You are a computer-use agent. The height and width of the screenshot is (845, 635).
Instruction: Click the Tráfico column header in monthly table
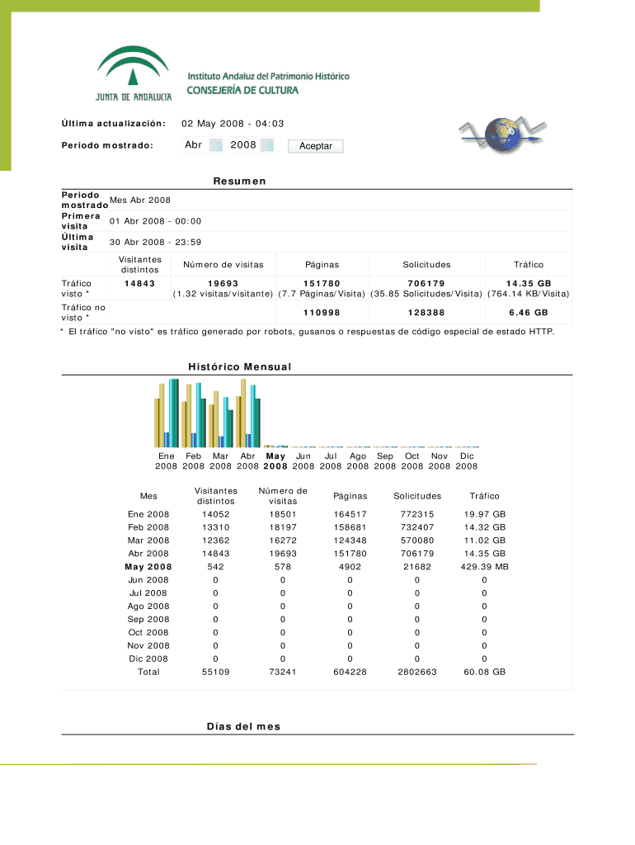click(x=484, y=496)
